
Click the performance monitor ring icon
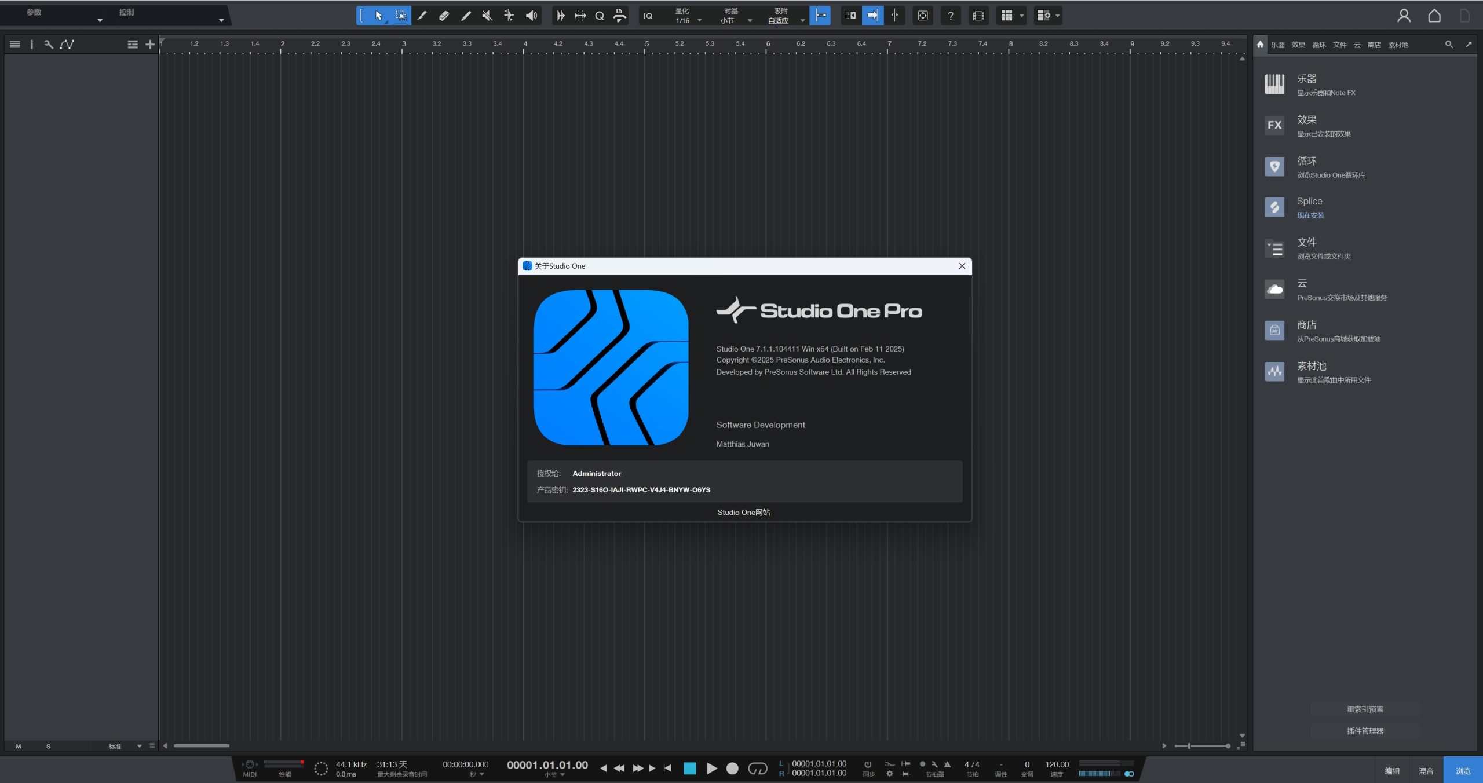click(321, 769)
